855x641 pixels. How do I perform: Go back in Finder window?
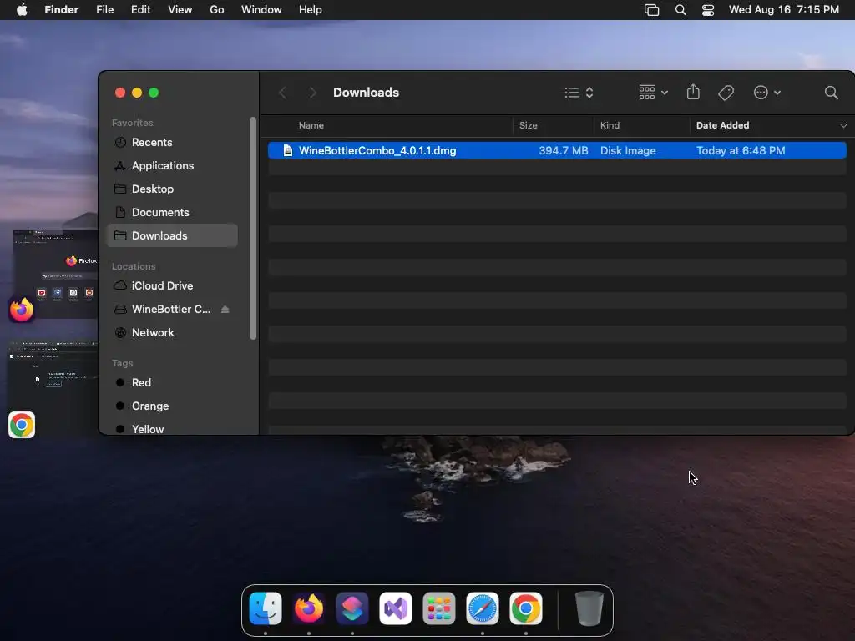click(x=282, y=93)
